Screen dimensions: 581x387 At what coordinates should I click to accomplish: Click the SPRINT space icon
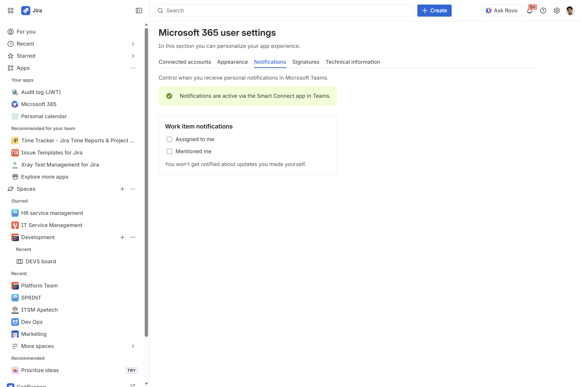pyautogui.click(x=15, y=298)
